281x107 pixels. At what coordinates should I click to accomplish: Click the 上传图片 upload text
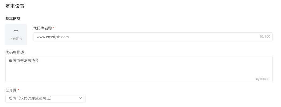pos(16,39)
